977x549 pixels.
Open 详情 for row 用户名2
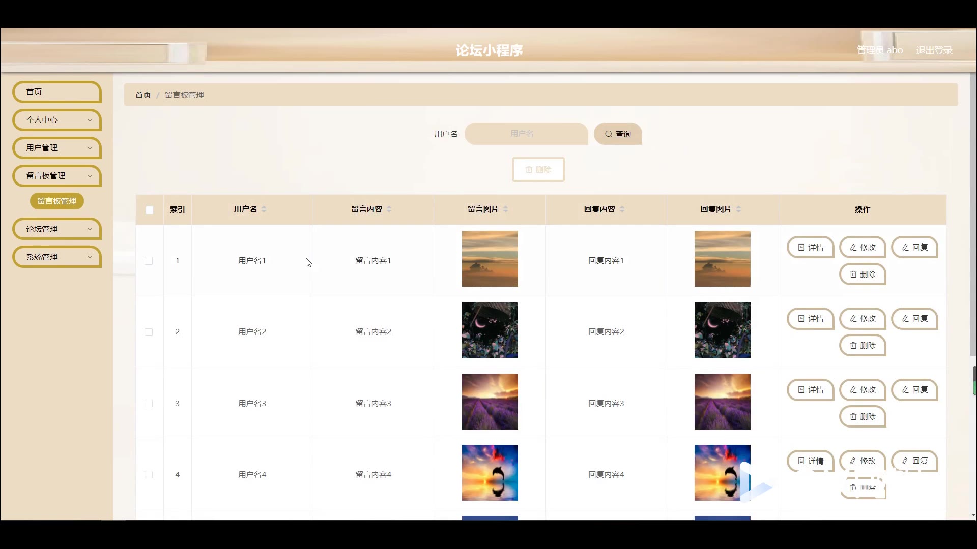point(810,319)
